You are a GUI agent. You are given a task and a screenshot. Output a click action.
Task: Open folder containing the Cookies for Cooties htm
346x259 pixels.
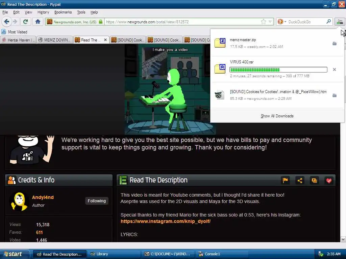[x=335, y=95]
